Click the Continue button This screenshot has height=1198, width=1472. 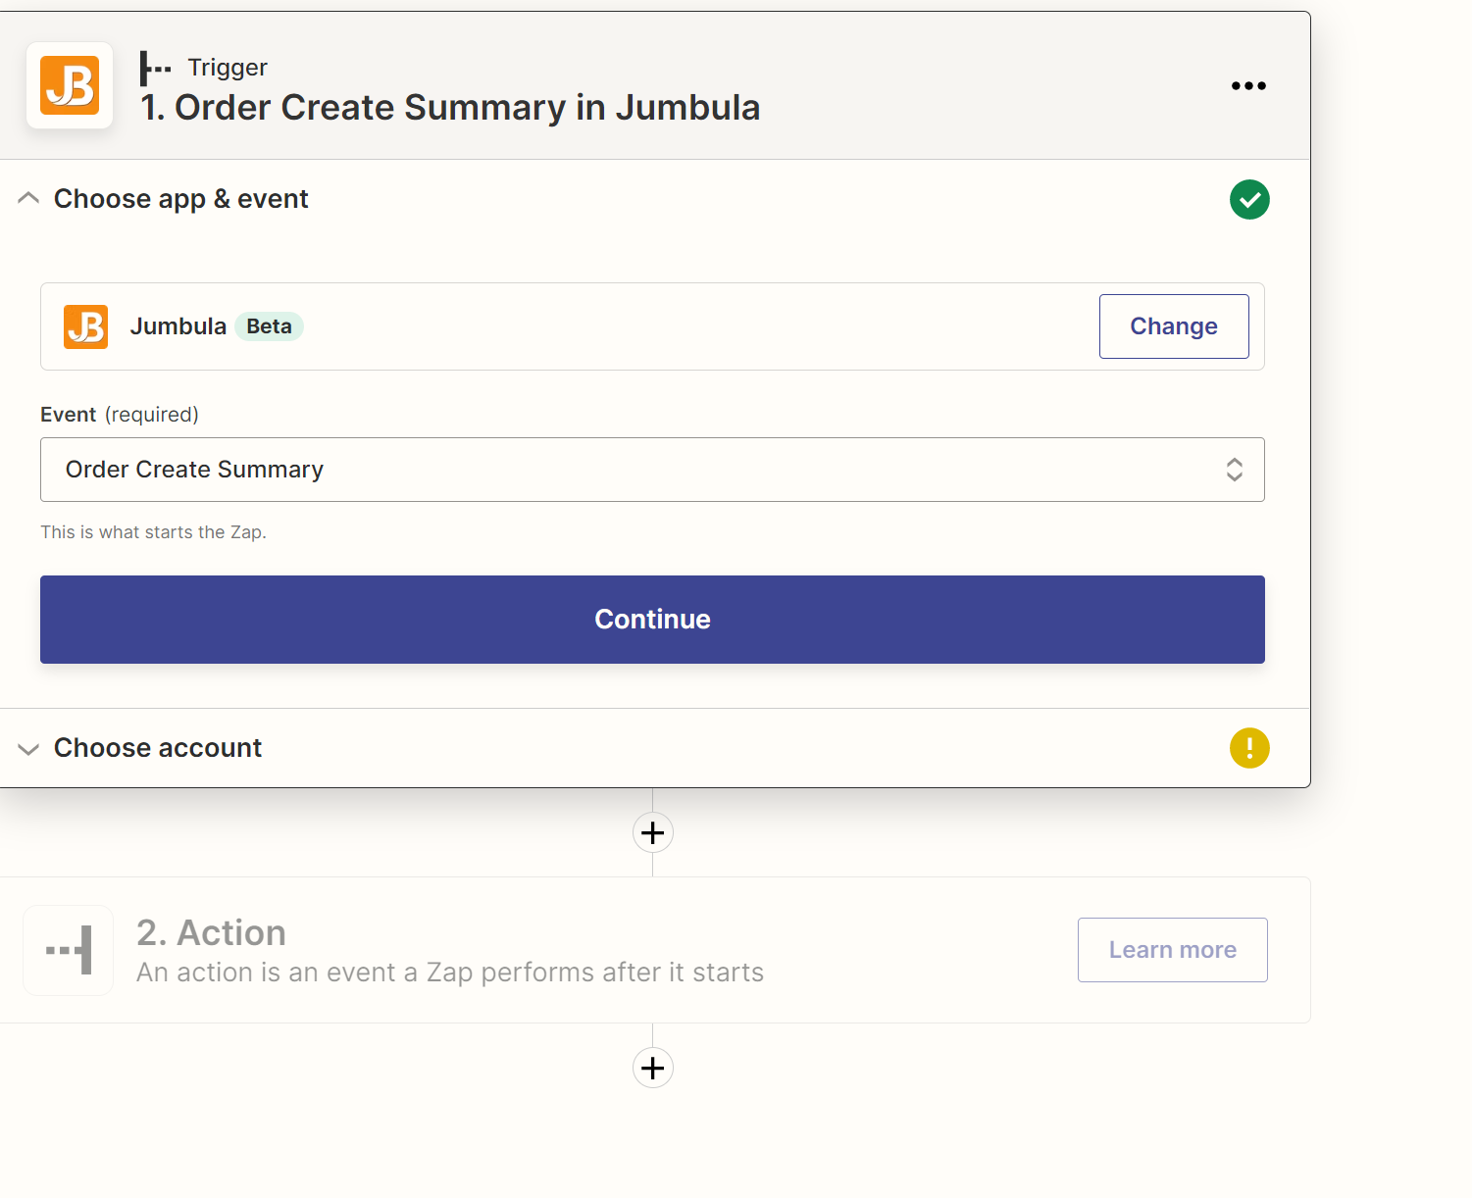tap(652, 620)
